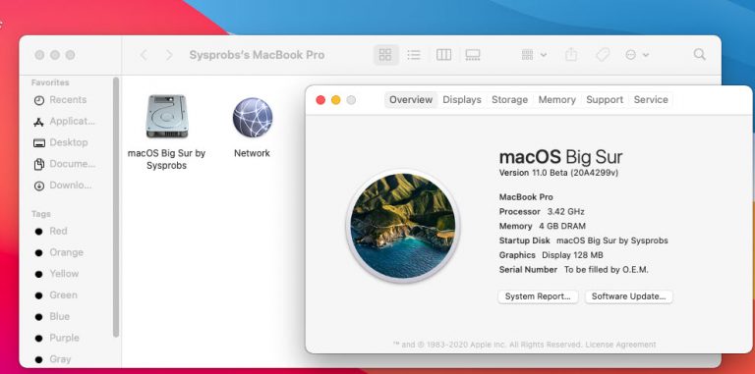This screenshot has height=374, width=755.
Task: Click Sysprobs's MacBook Pro window title
Action: (257, 55)
